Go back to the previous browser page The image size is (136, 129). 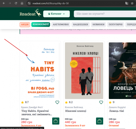point(4,3)
